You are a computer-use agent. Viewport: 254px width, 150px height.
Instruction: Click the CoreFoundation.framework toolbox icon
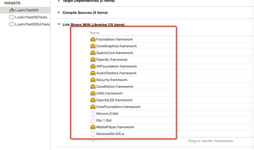[93, 107]
